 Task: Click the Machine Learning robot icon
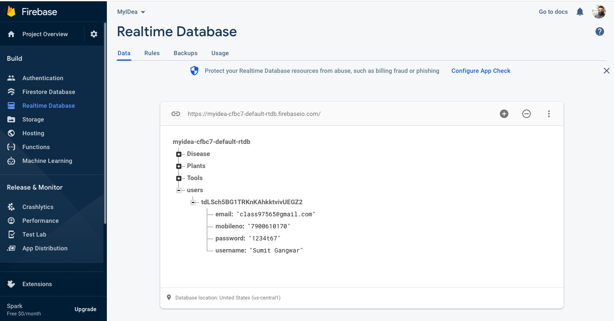click(x=11, y=161)
